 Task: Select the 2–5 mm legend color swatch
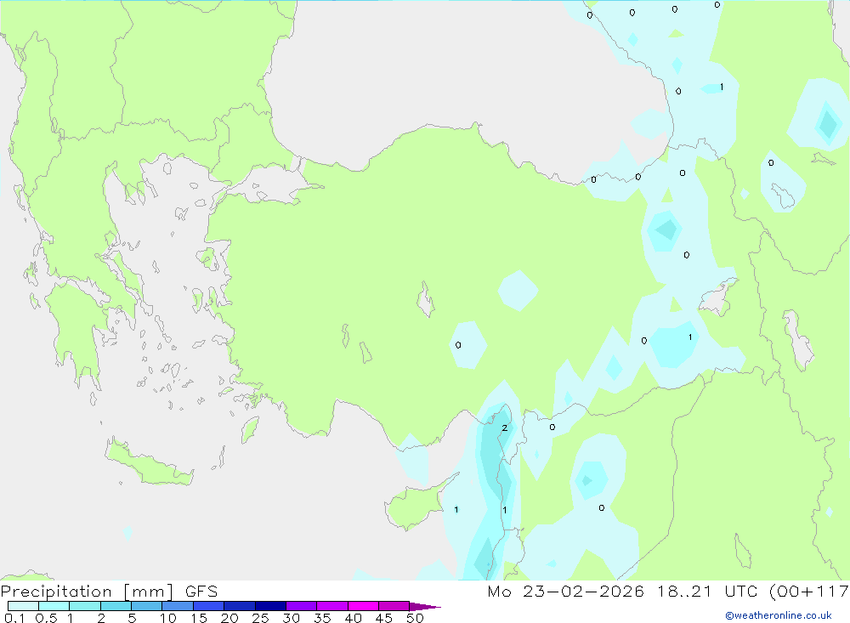116,606
